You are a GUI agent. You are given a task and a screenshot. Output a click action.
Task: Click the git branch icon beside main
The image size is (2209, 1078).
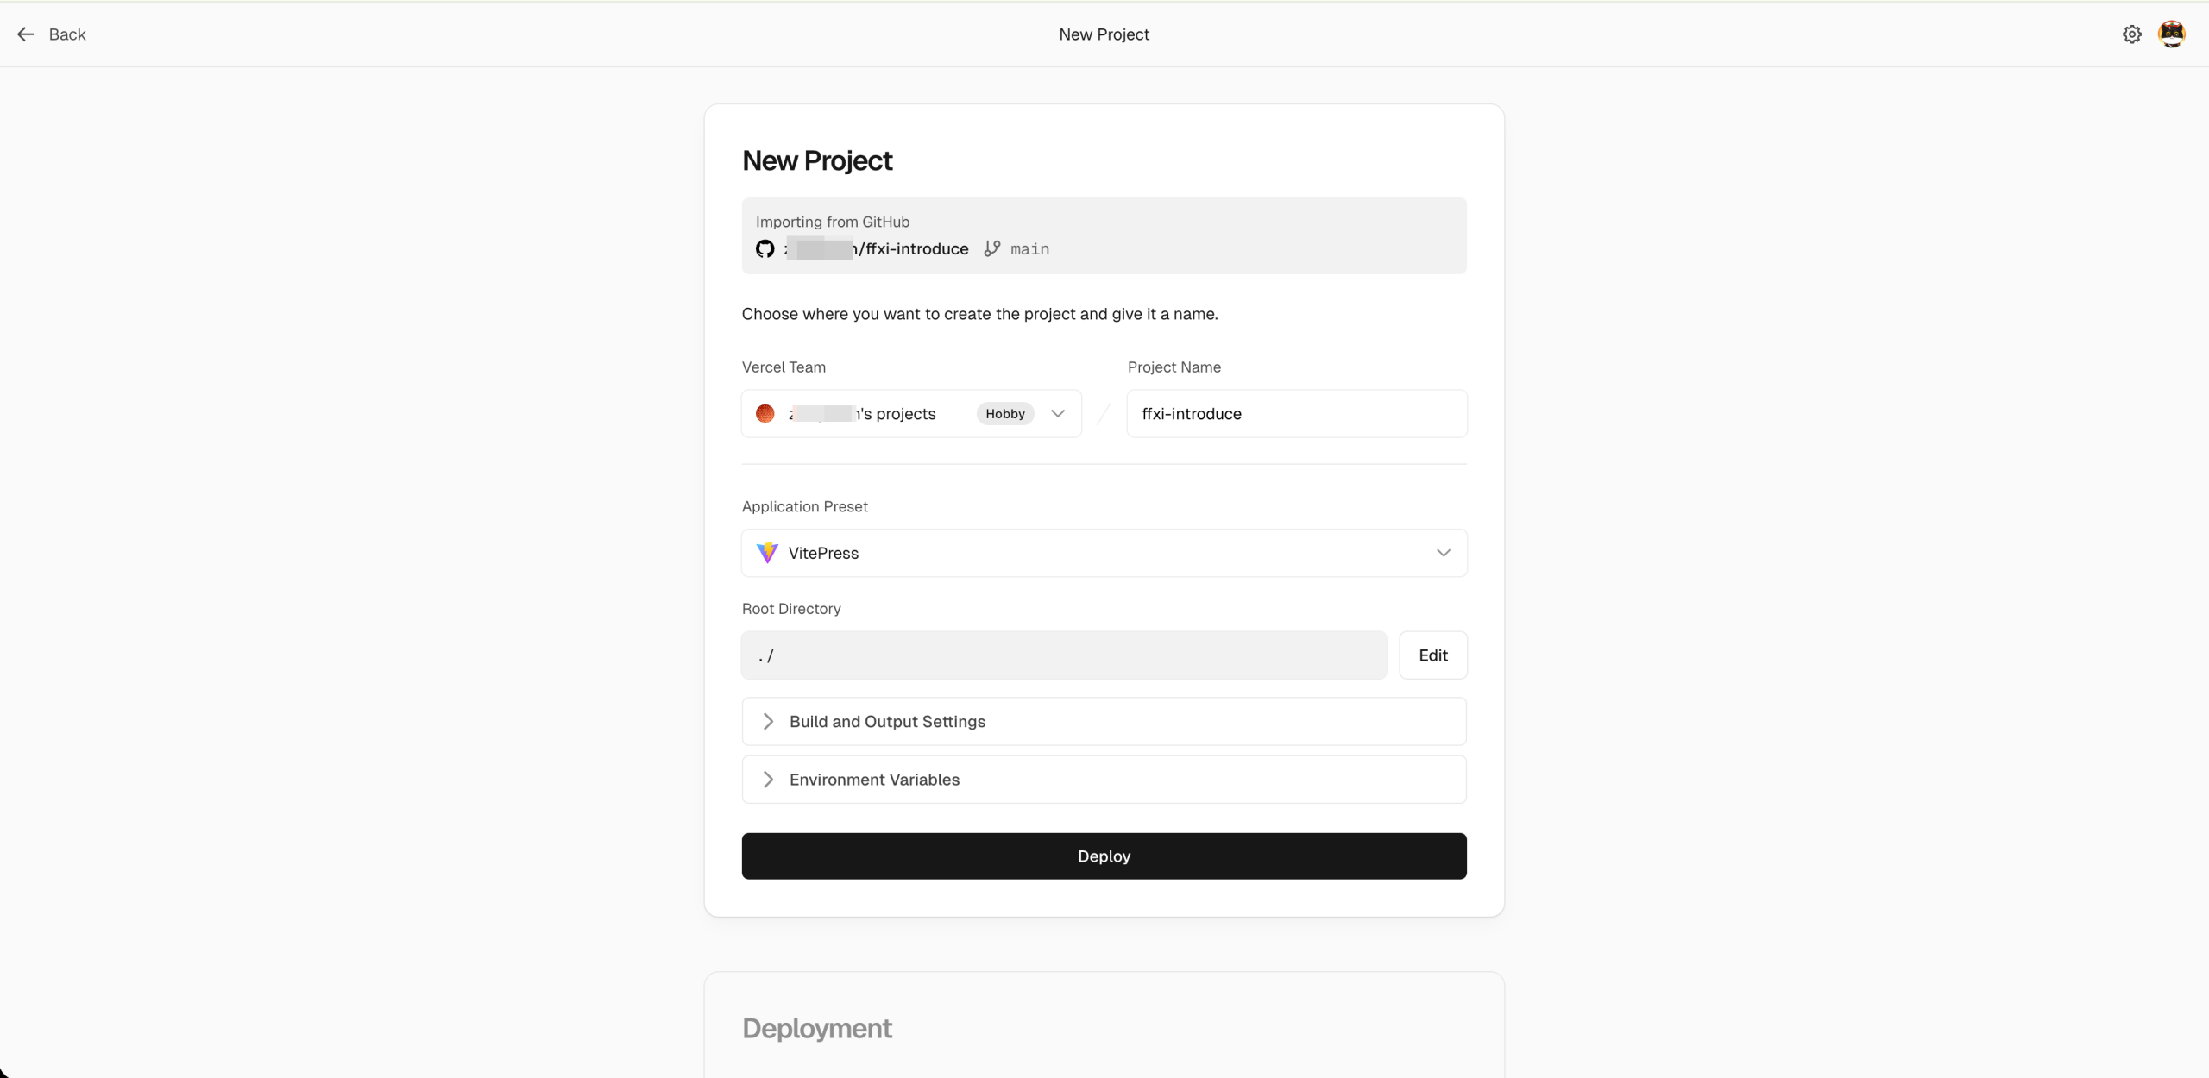coord(992,248)
